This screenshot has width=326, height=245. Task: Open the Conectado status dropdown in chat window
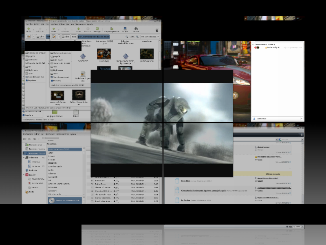(x=278, y=118)
